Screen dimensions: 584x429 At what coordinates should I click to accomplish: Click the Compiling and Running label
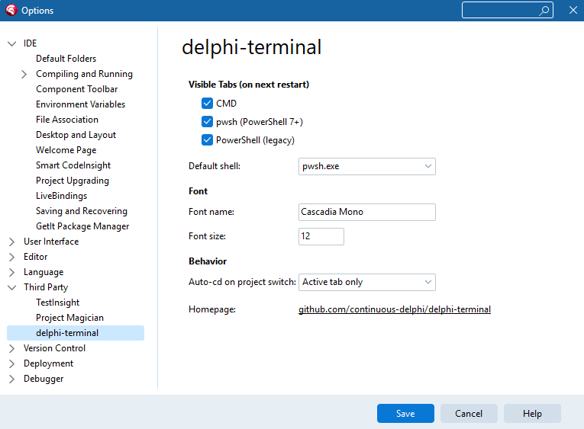[84, 74]
